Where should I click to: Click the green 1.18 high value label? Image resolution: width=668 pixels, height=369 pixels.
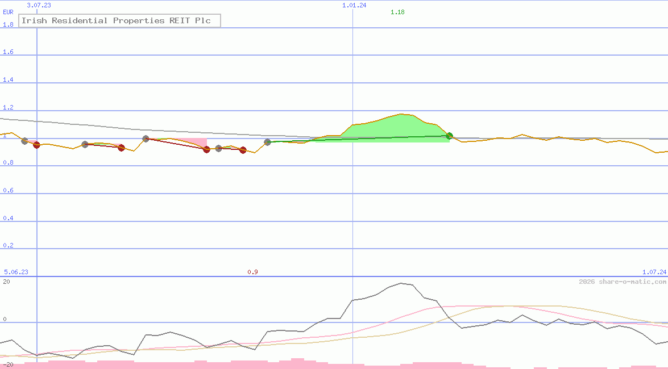(x=397, y=12)
